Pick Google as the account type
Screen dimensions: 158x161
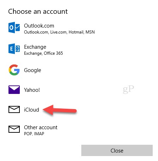click(x=33, y=70)
